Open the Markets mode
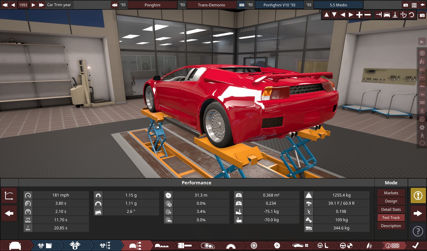This screenshot has height=251, width=427. pos(391,193)
